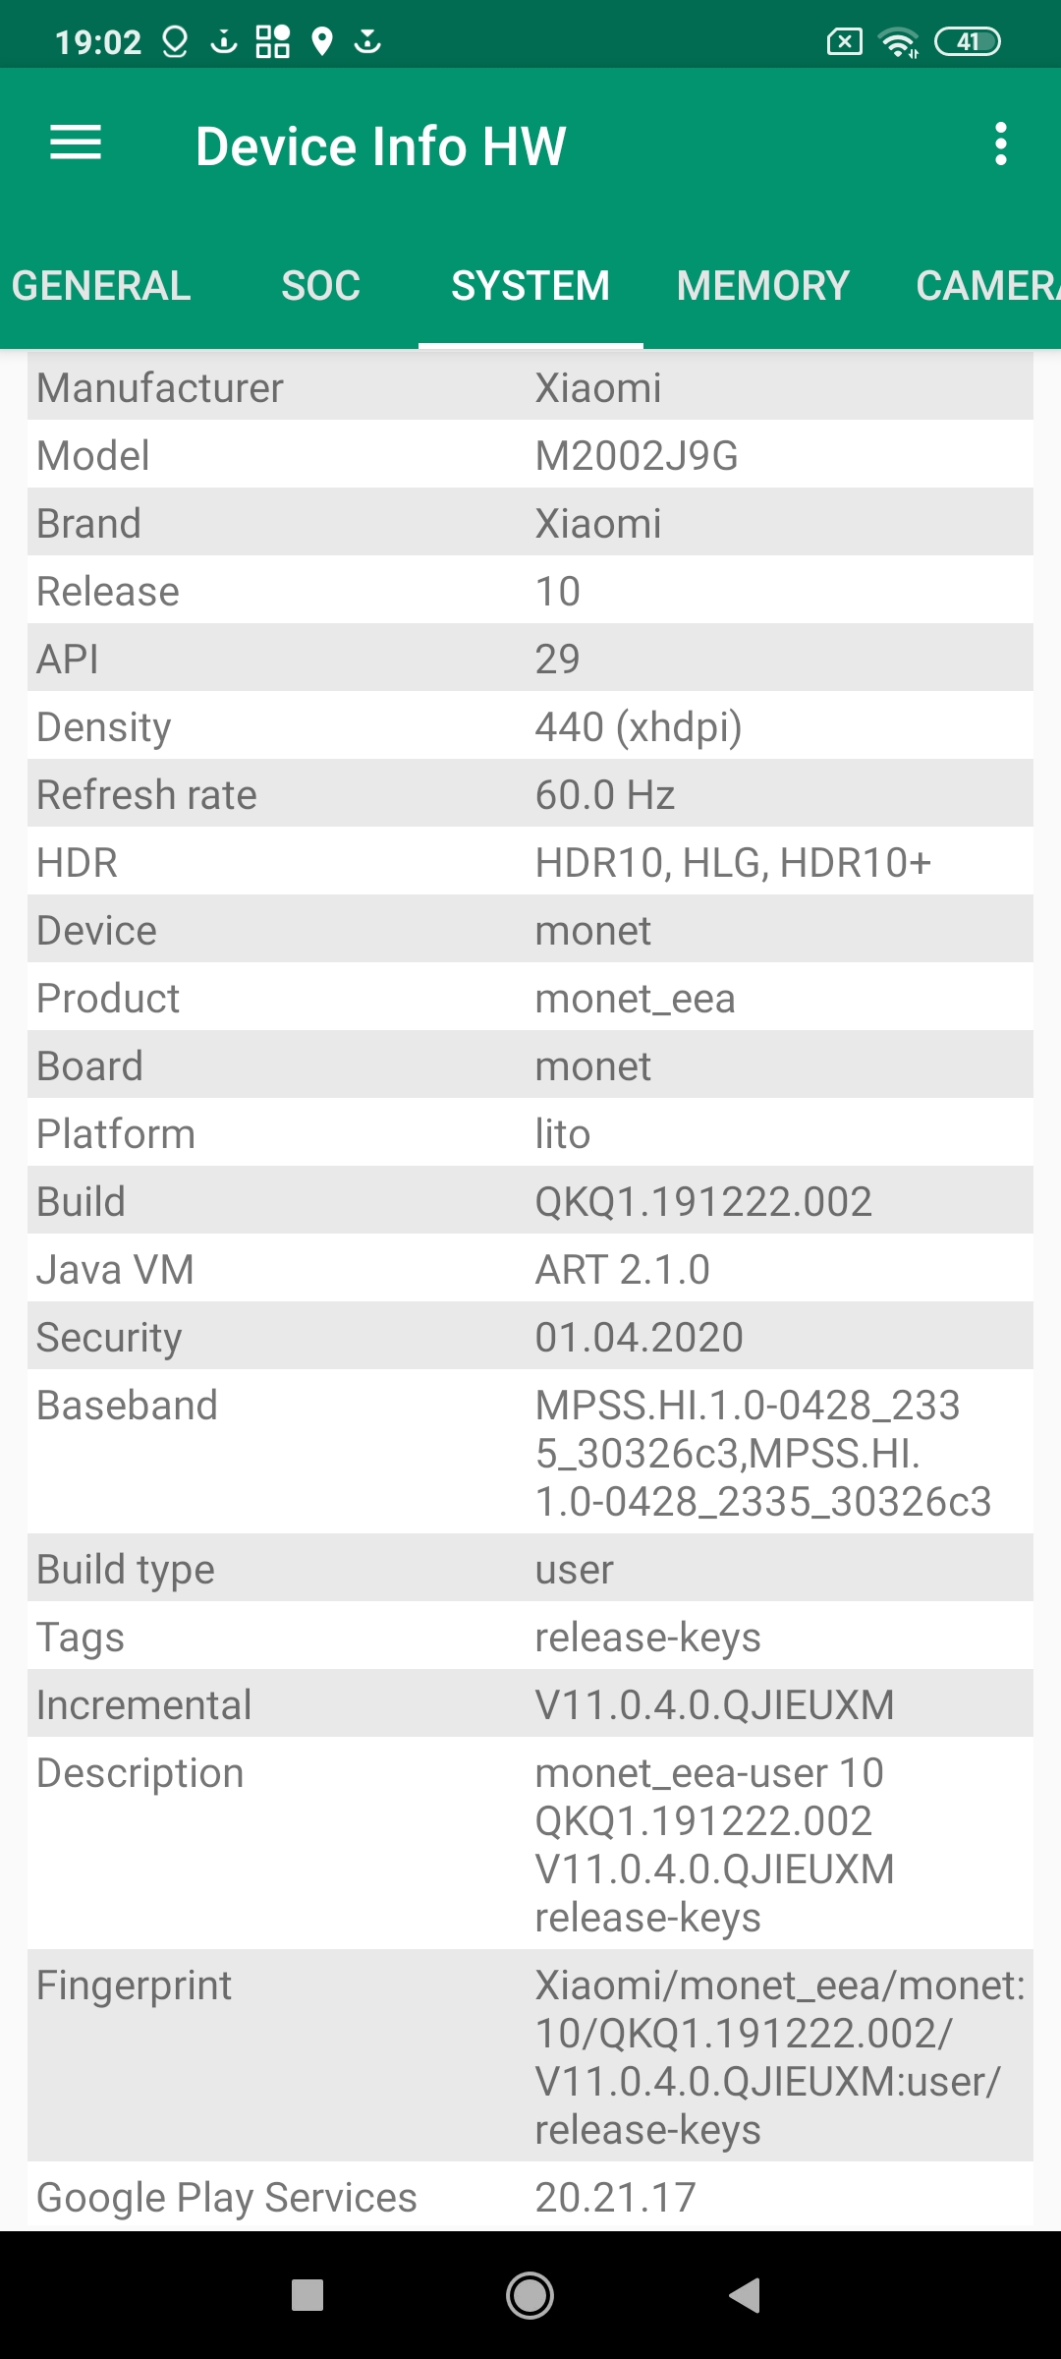Image resolution: width=1061 pixels, height=2359 pixels.
Task: Tap the Fingerprint value text
Action: (x=780, y=2056)
